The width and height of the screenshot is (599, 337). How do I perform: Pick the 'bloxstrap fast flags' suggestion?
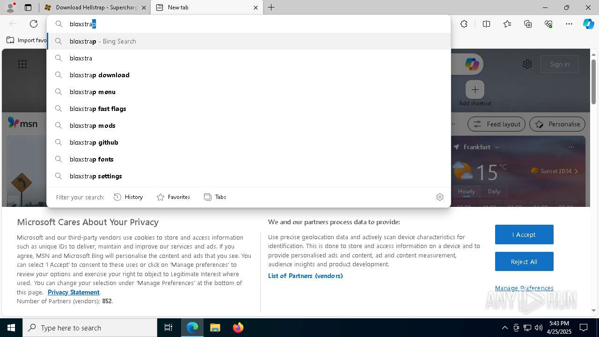[x=249, y=109]
